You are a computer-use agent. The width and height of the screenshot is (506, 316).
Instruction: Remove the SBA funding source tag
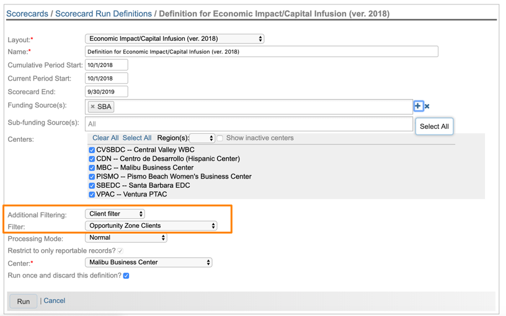pyautogui.click(x=93, y=107)
